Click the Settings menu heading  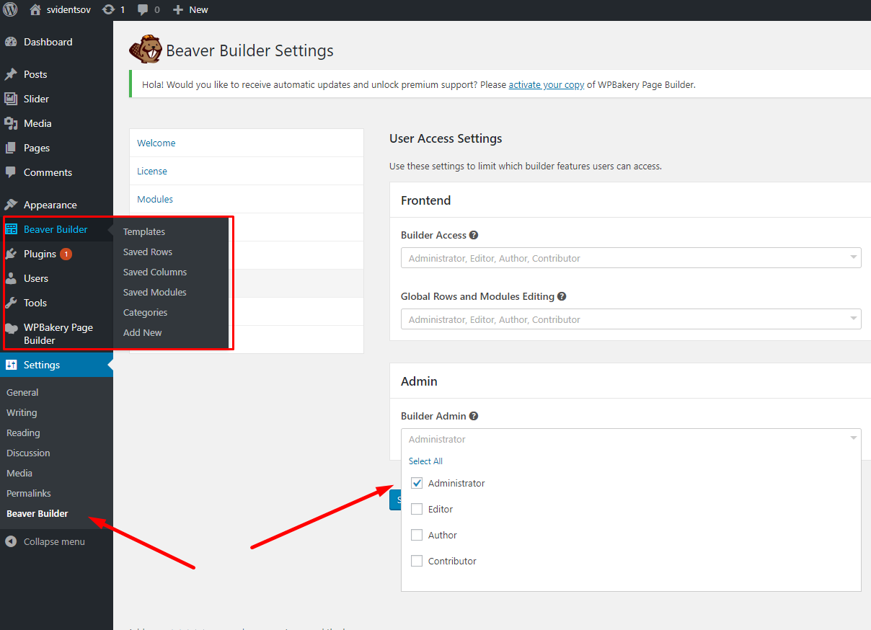click(42, 365)
